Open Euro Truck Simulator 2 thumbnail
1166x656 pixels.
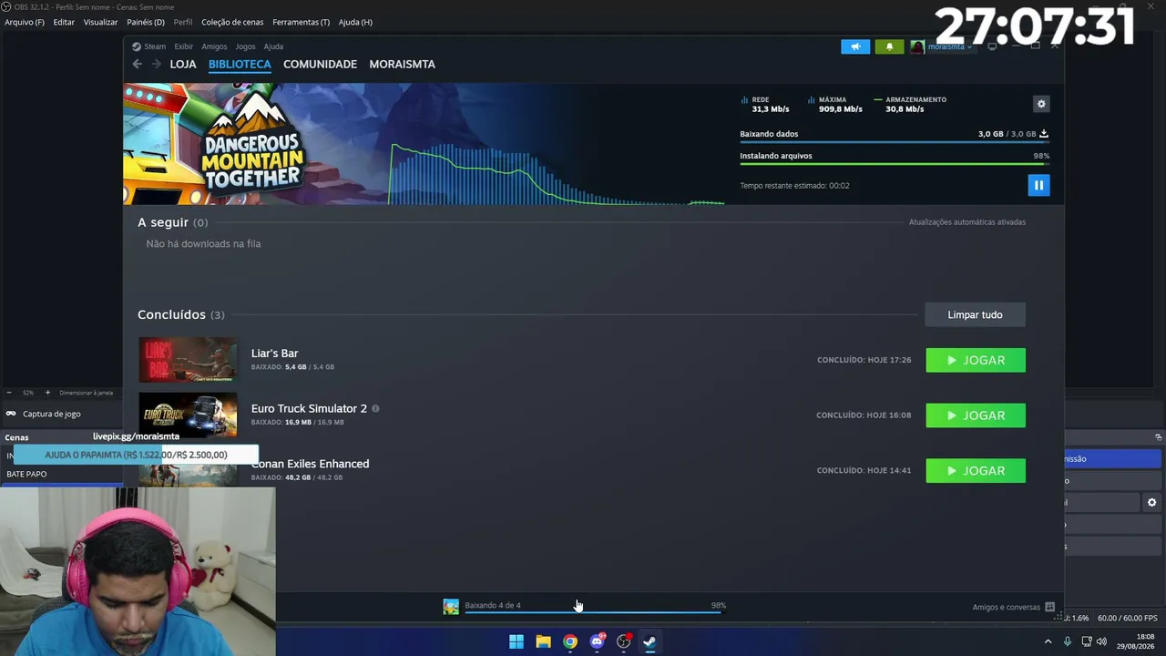coord(188,415)
